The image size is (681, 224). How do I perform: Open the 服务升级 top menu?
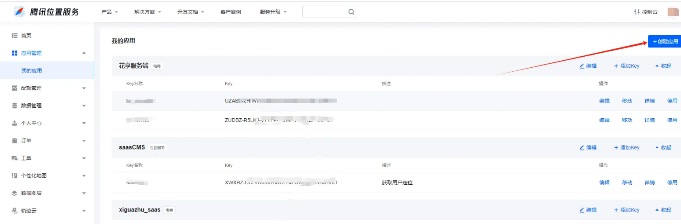pos(273,12)
